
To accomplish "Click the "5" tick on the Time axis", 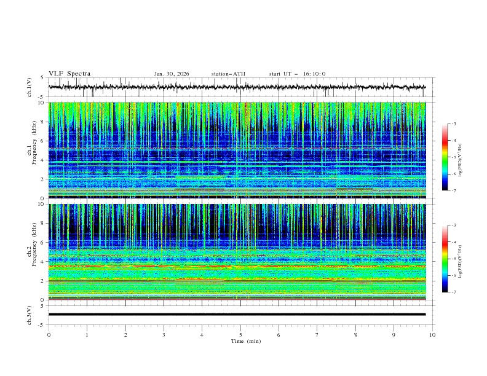I will coord(240,335).
